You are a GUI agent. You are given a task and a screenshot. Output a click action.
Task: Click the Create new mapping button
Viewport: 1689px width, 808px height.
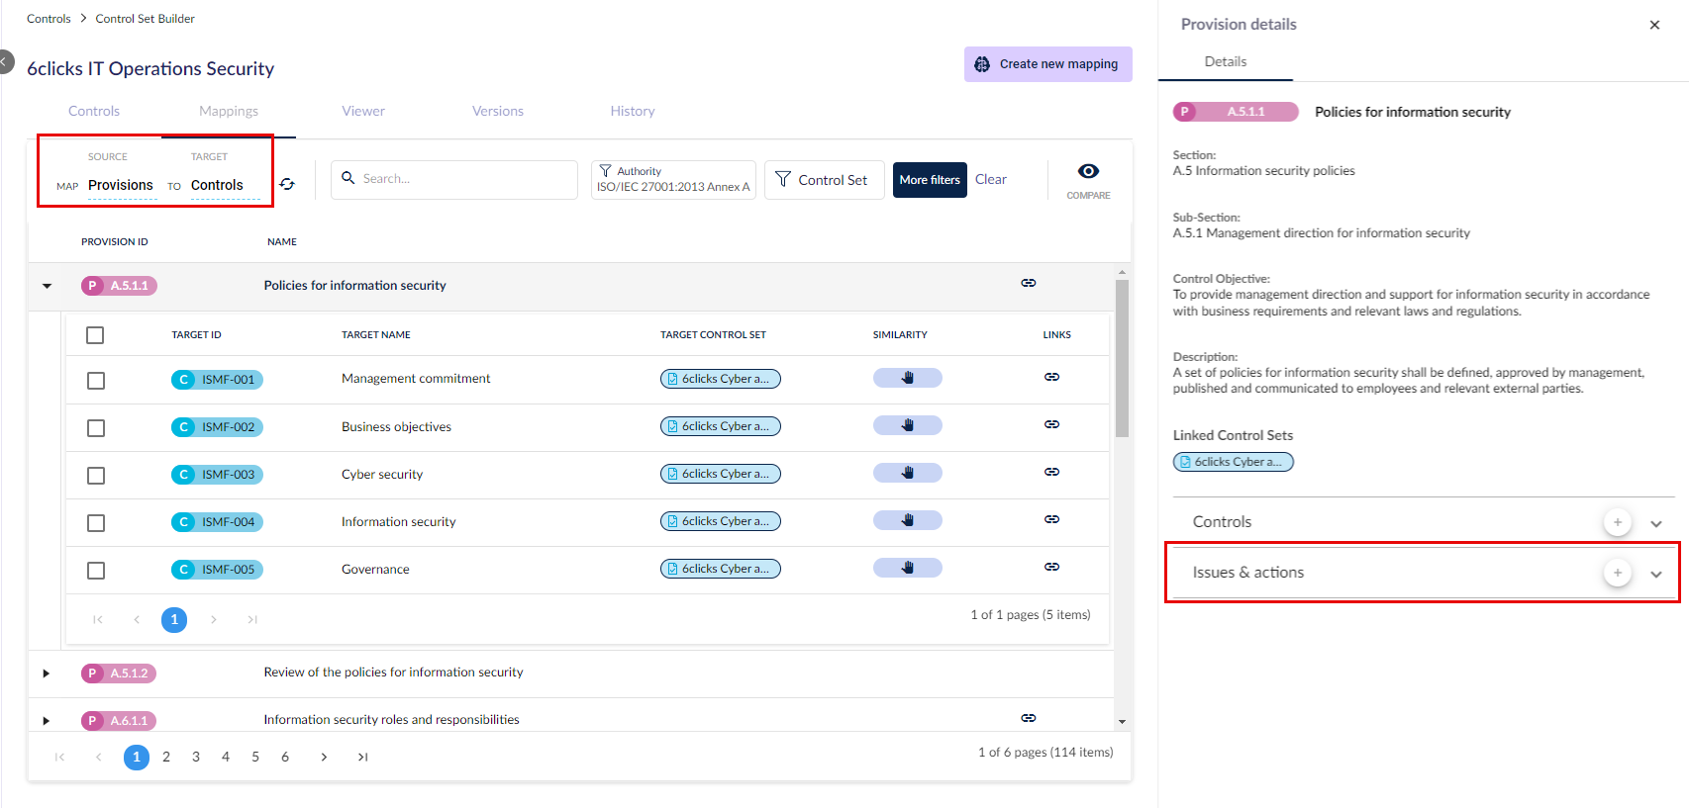(x=1048, y=64)
